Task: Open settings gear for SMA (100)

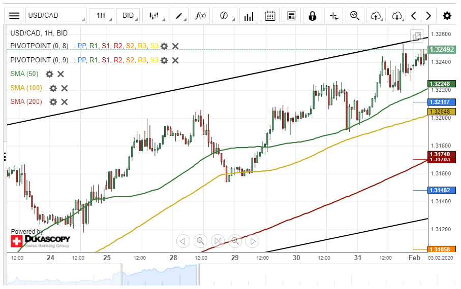Action: point(53,88)
